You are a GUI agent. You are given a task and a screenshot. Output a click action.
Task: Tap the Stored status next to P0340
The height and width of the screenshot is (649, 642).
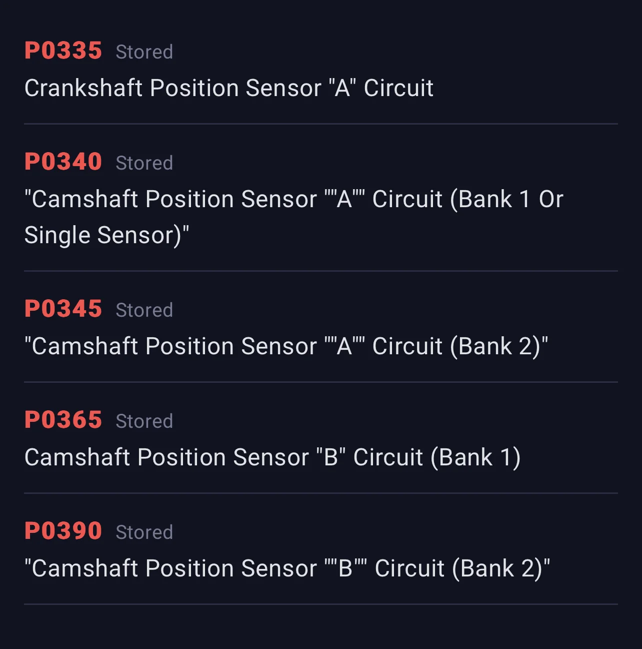[144, 163]
